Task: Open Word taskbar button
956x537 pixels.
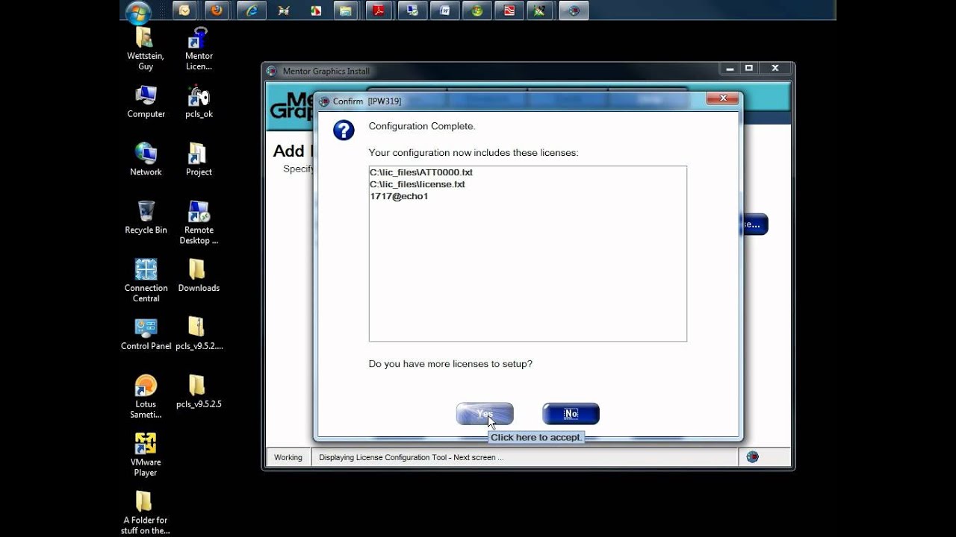Action: 444,10
